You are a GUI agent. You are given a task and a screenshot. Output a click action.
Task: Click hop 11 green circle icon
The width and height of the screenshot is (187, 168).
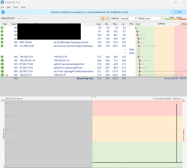coord(2,64)
